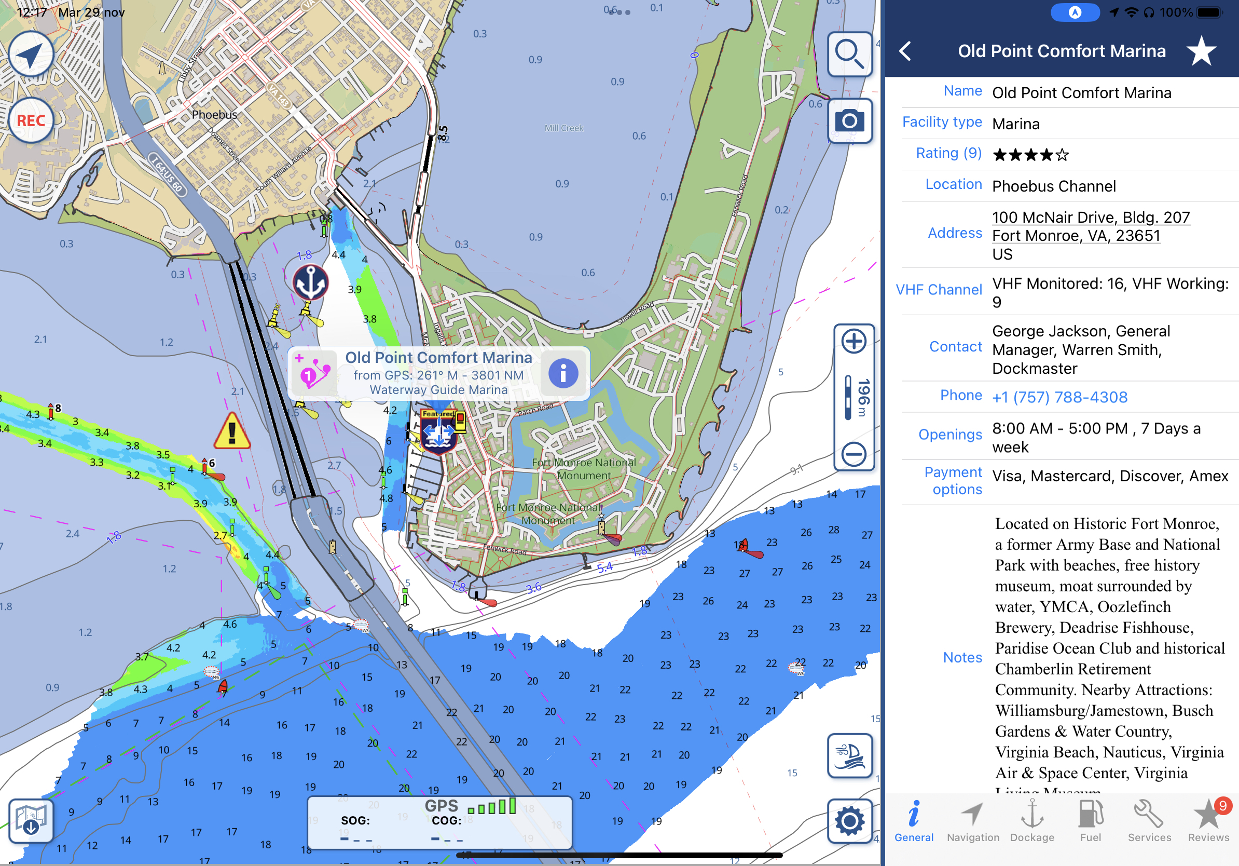This screenshot has width=1239, height=866.
Task: Open the settings gear button
Action: (x=850, y=821)
